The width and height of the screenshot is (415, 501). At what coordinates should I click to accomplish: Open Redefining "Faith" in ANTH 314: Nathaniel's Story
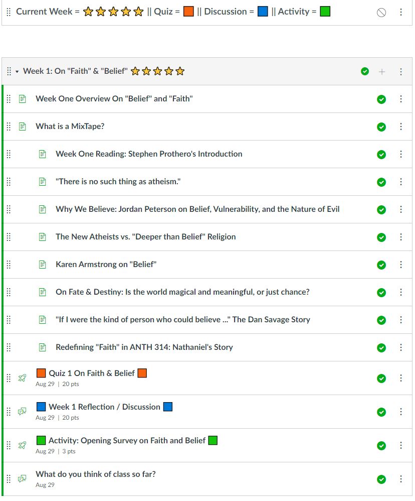pos(144,347)
